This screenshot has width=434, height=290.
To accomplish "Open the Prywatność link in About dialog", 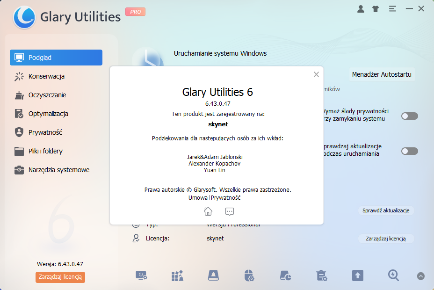I will 225,197.
